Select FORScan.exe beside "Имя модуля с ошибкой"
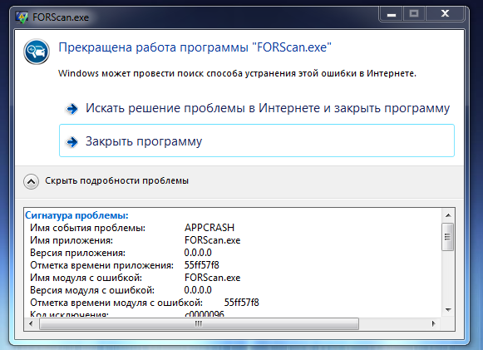This screenshot has height=350, width=483. pyautogui.click(x=212, y=278)
